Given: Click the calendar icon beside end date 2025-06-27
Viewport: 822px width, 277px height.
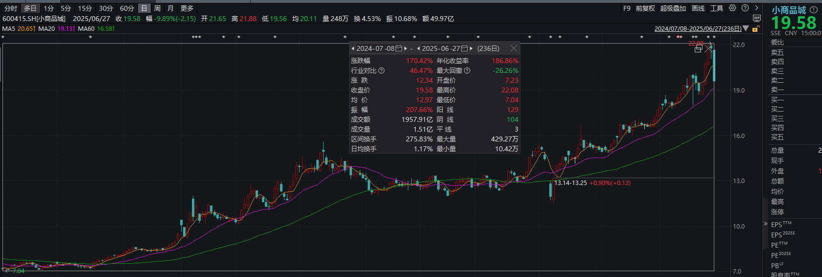Looking at the screenshot, I should tap(465, 48).
